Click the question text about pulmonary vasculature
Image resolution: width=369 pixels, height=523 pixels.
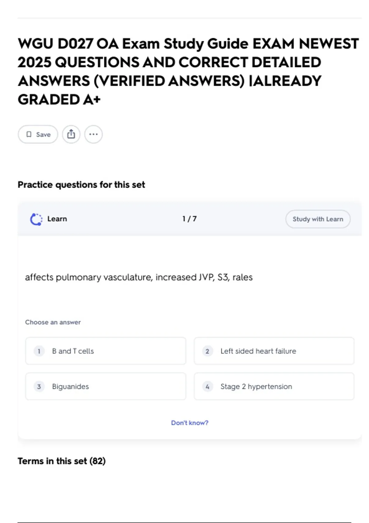pyautogui.click(x=139, y=277)
